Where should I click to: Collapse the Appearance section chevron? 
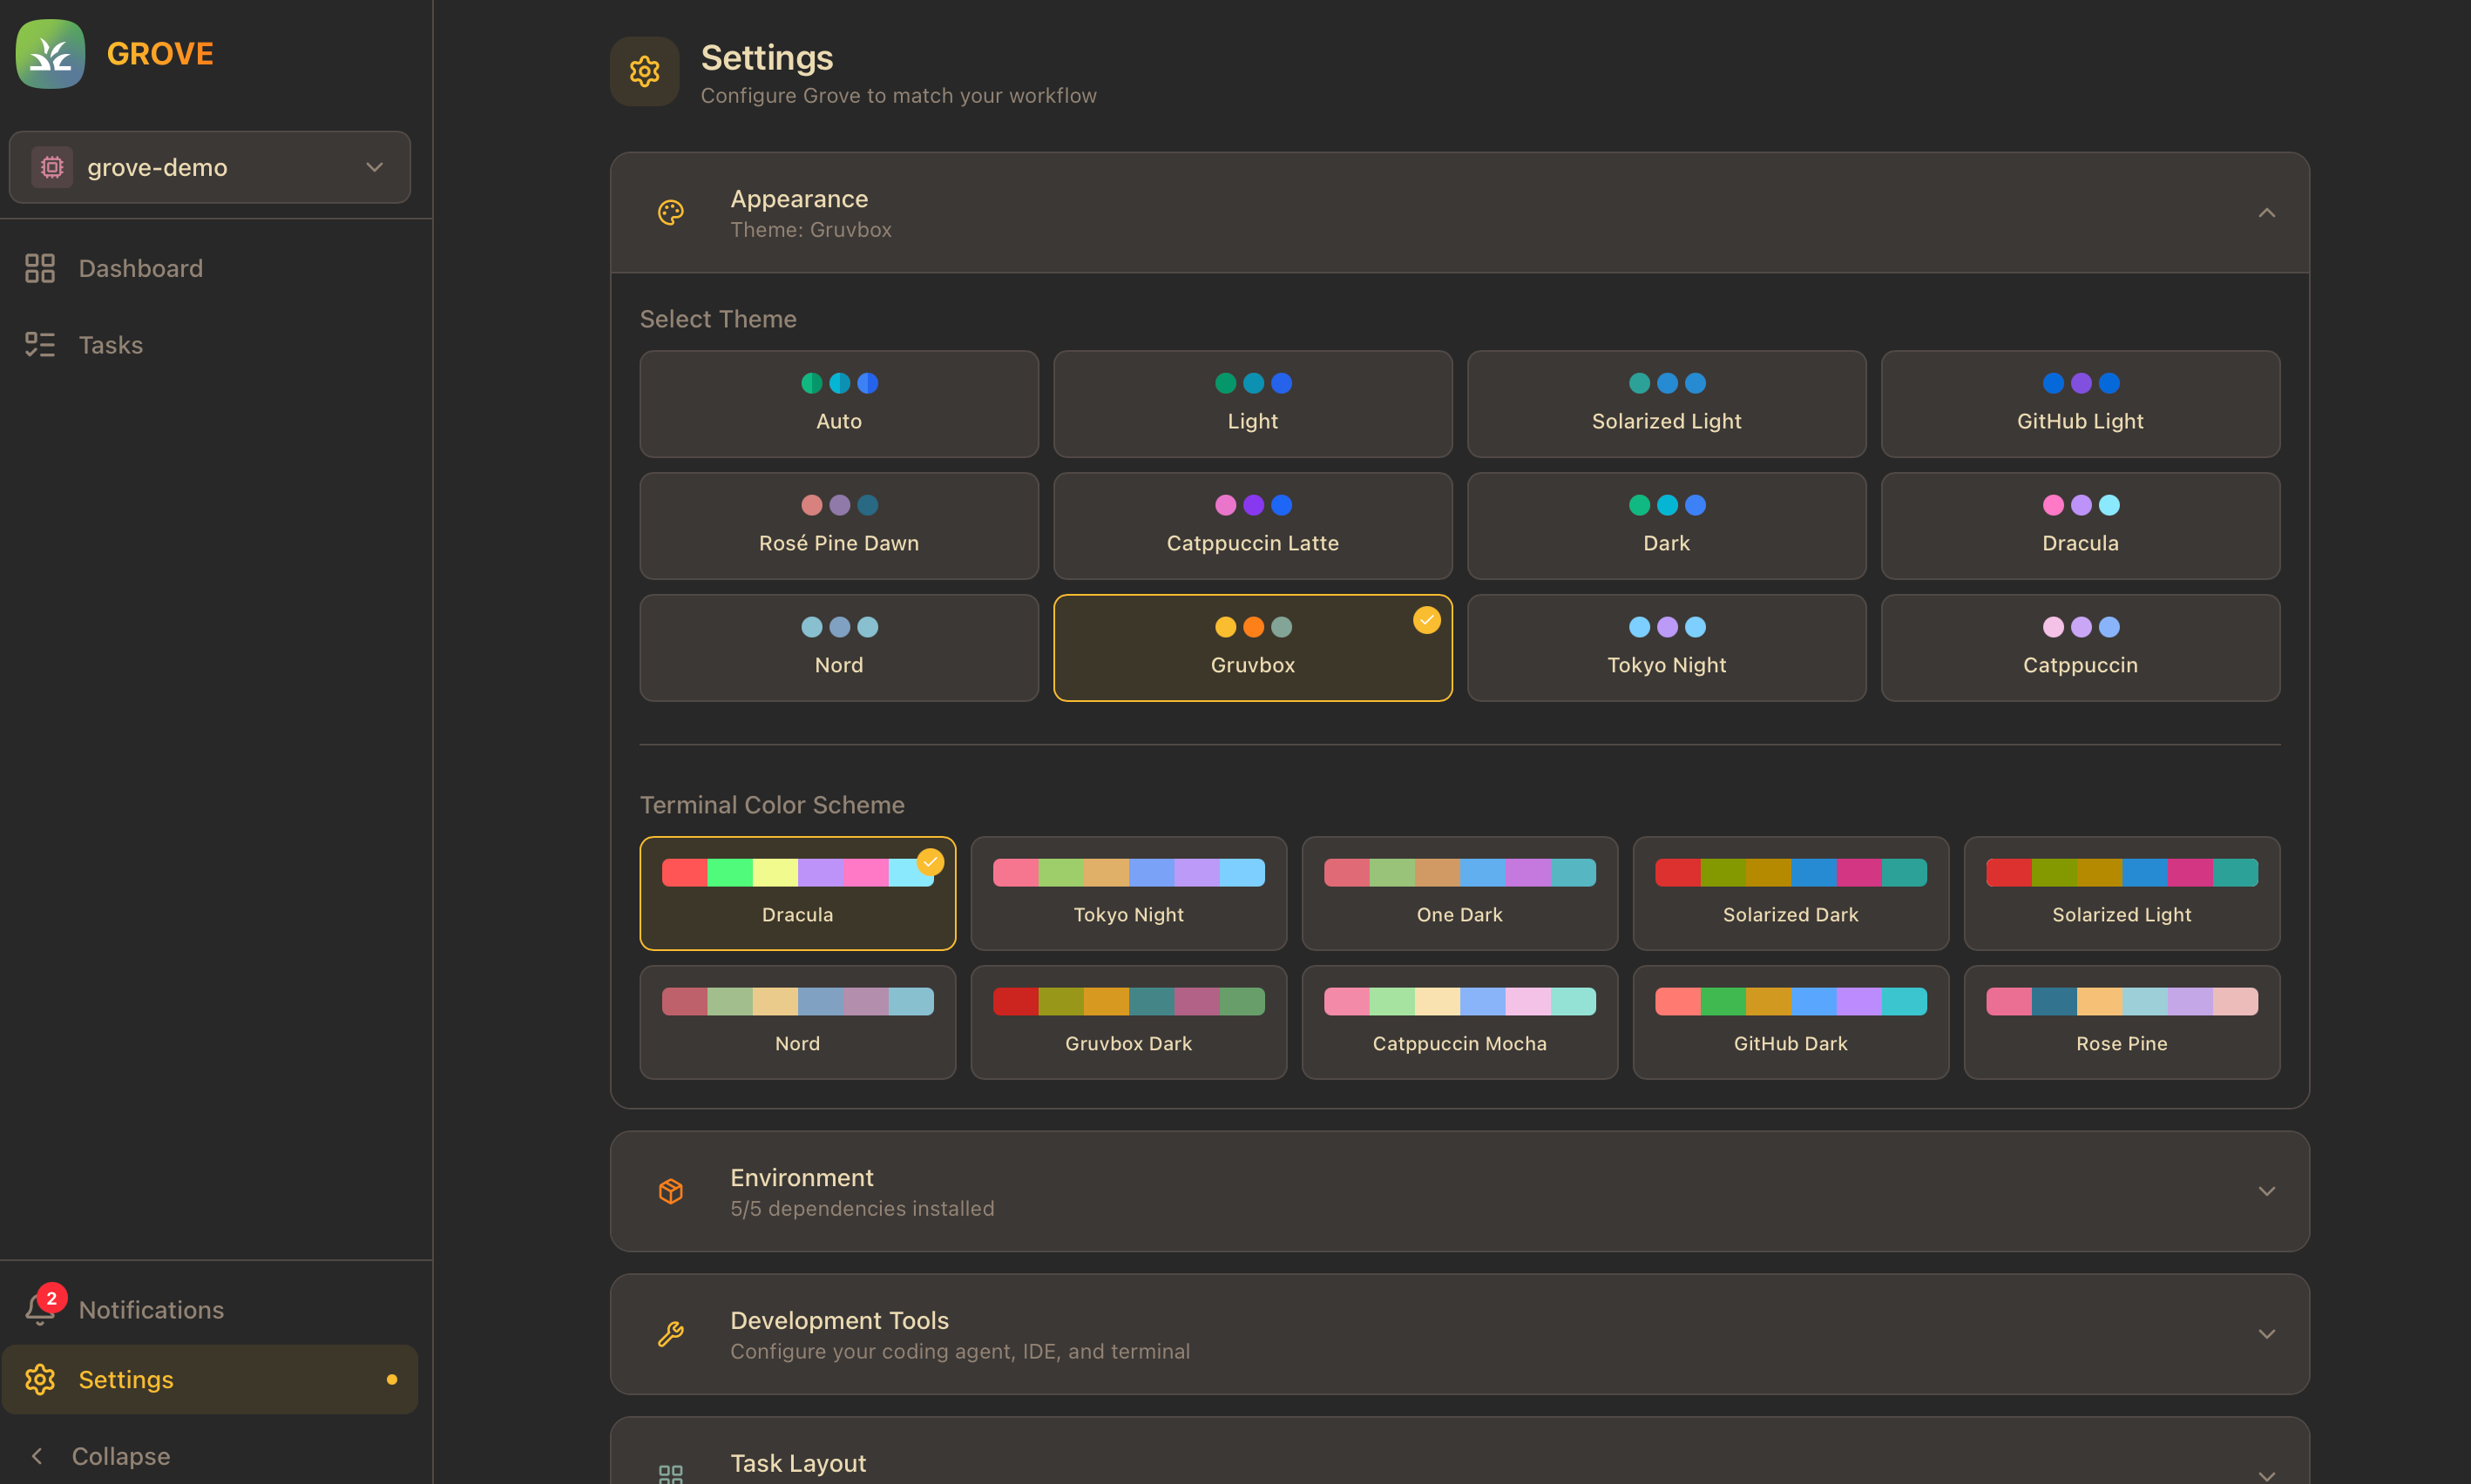click(x=2266, y=213)
